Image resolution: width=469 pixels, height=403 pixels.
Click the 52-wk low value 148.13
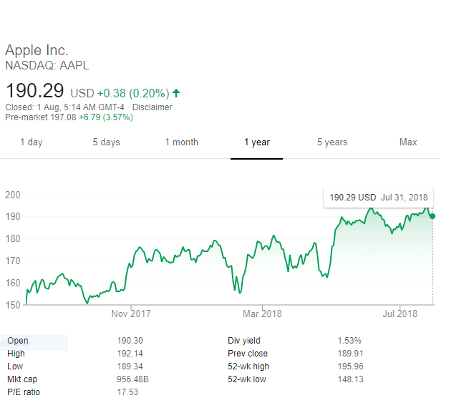pyautogui.click(x=350, y=379)
